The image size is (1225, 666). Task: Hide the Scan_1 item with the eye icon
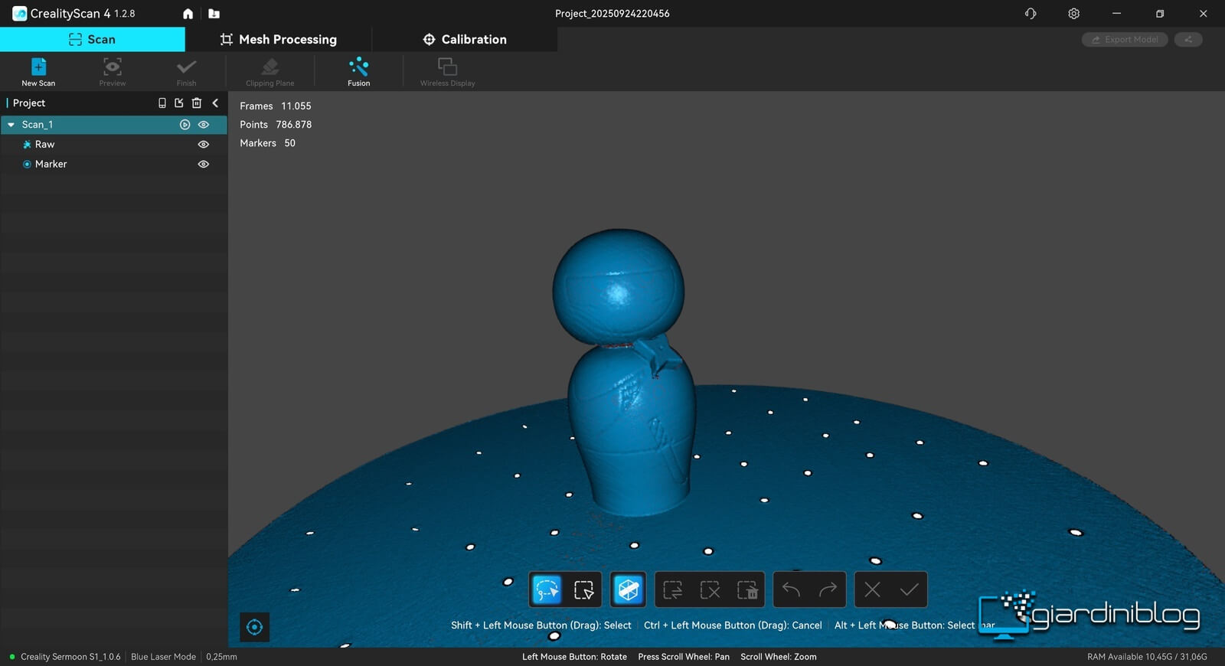(204, 124)
